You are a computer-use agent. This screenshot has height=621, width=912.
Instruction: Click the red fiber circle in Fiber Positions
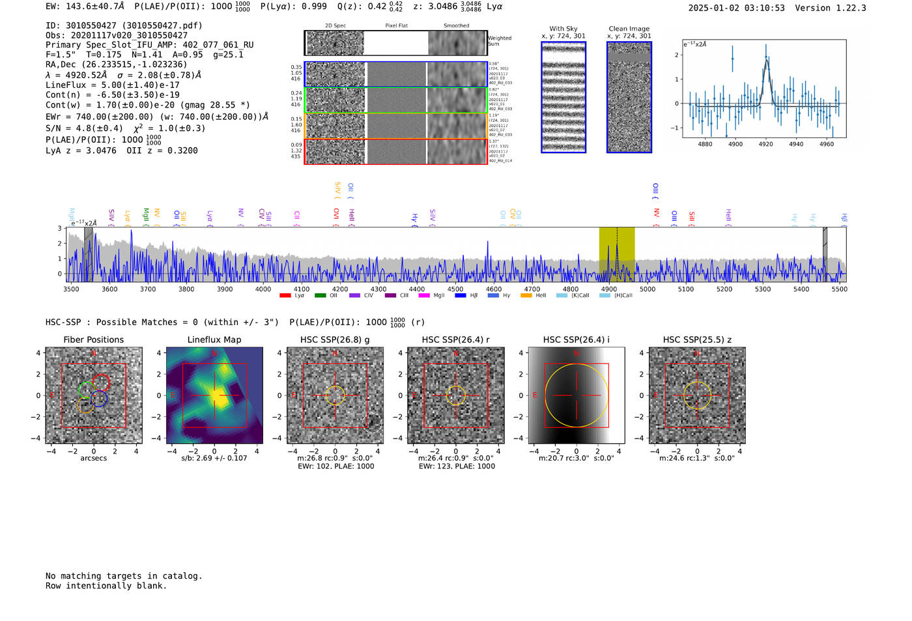(101, 383)
